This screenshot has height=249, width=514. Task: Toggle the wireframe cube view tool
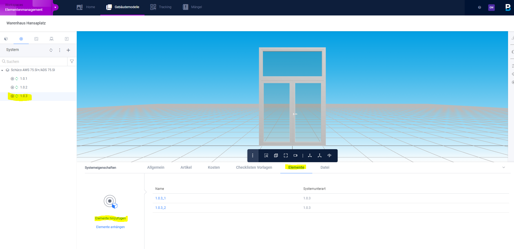click(276, 155)
